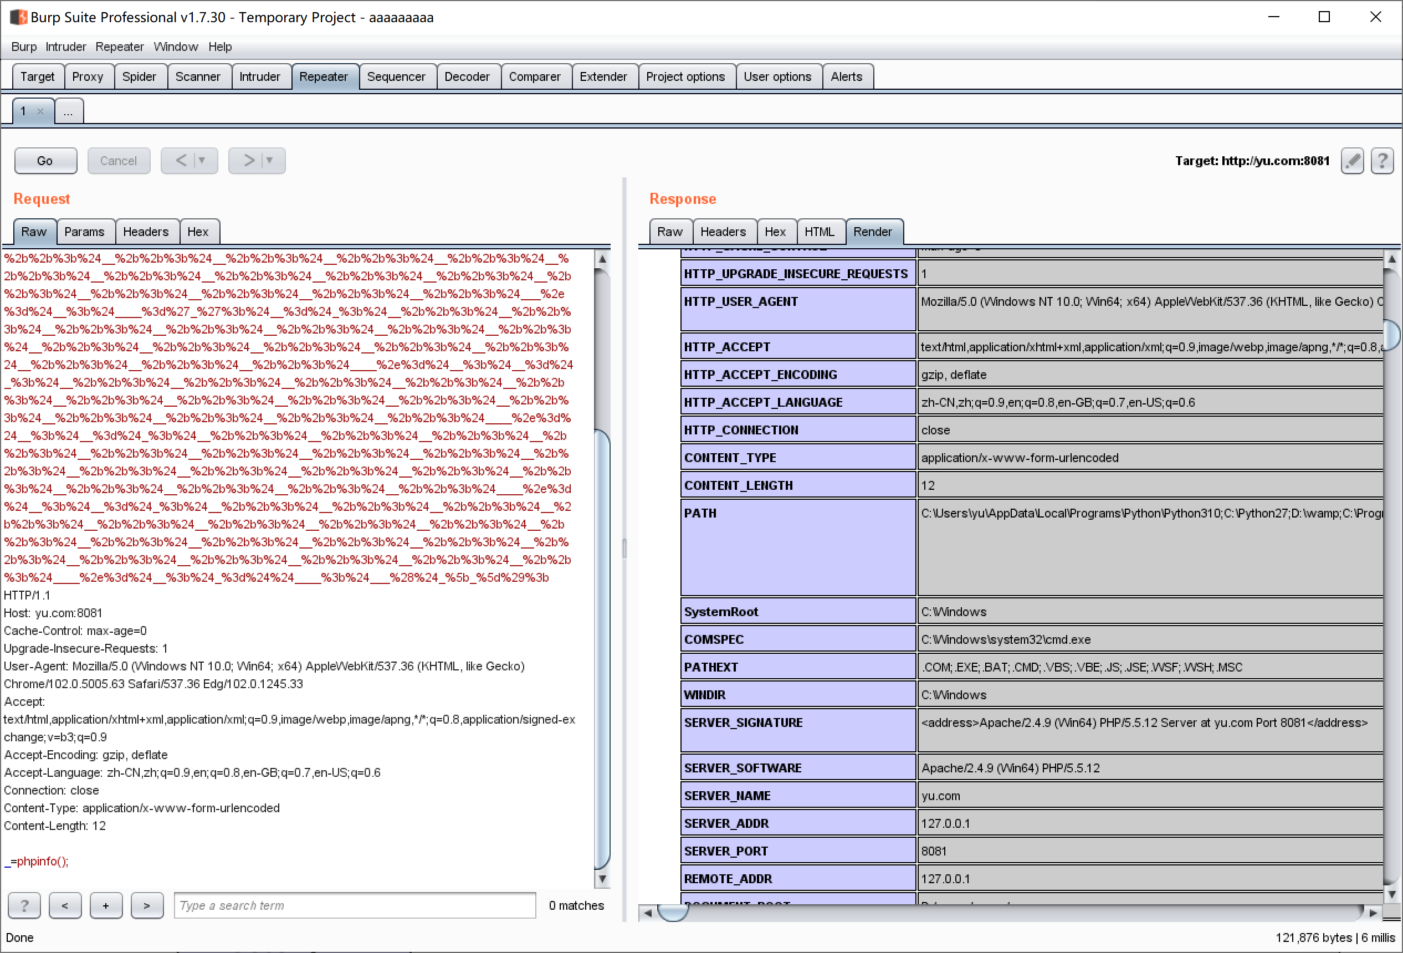Expand the back history dropdown arrow

click(202, 161)
